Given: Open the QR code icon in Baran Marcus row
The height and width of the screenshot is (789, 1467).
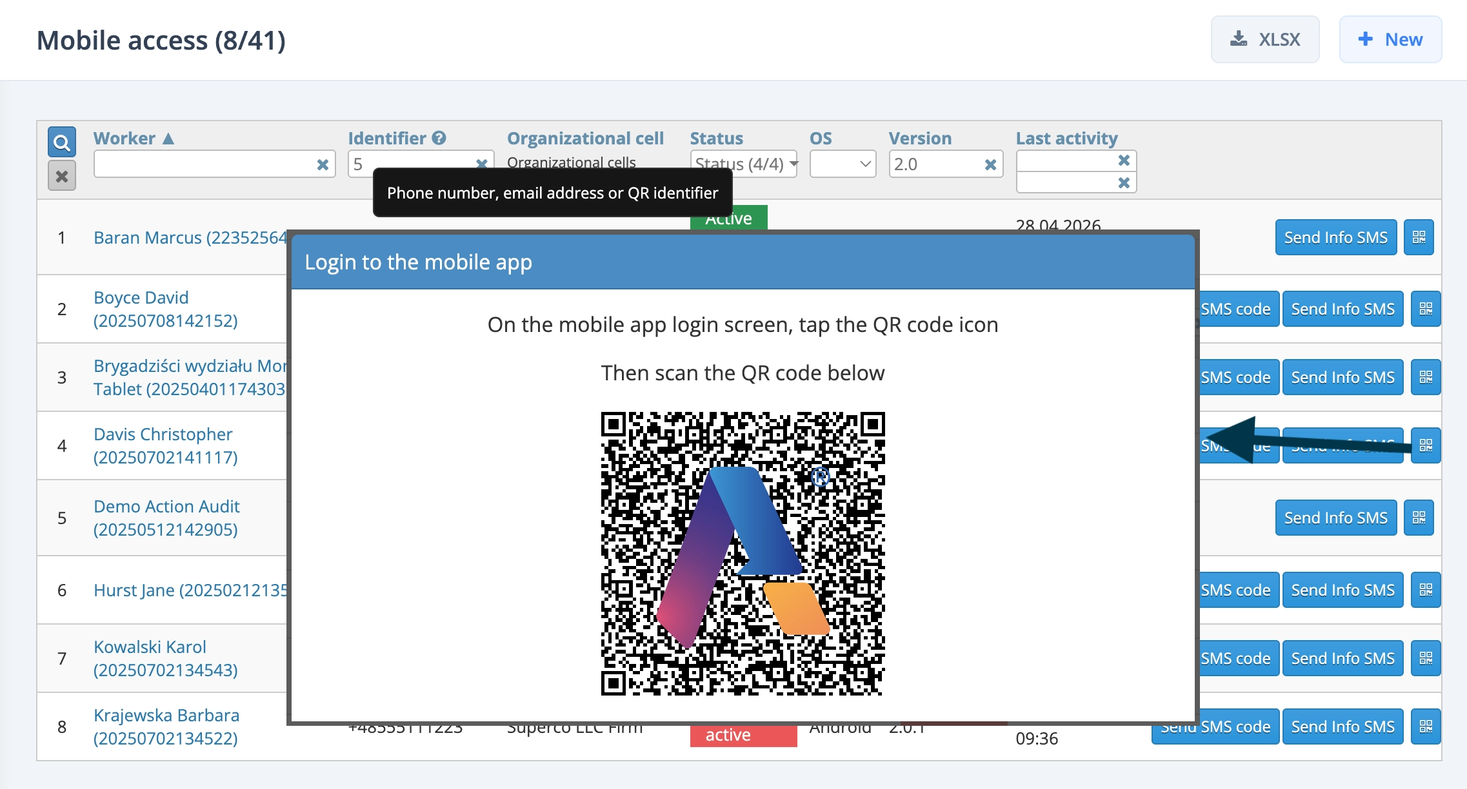Looking at the screenshot, I should pos(1419,237).
